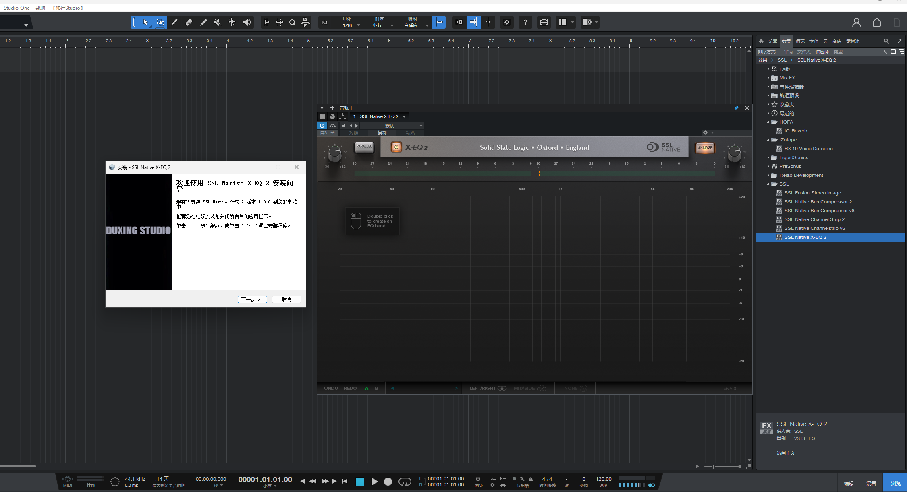Image resolution: width=907 pixels, height=492 pixels.
Task: Open the 帮助 menu
Action: [x=40, y=8]
